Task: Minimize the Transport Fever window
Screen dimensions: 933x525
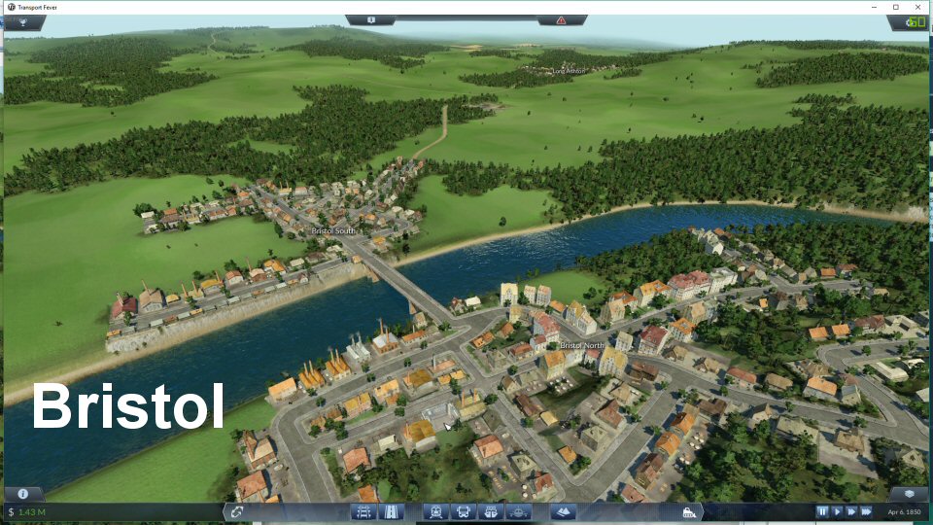Action: [x=874, y=7]
